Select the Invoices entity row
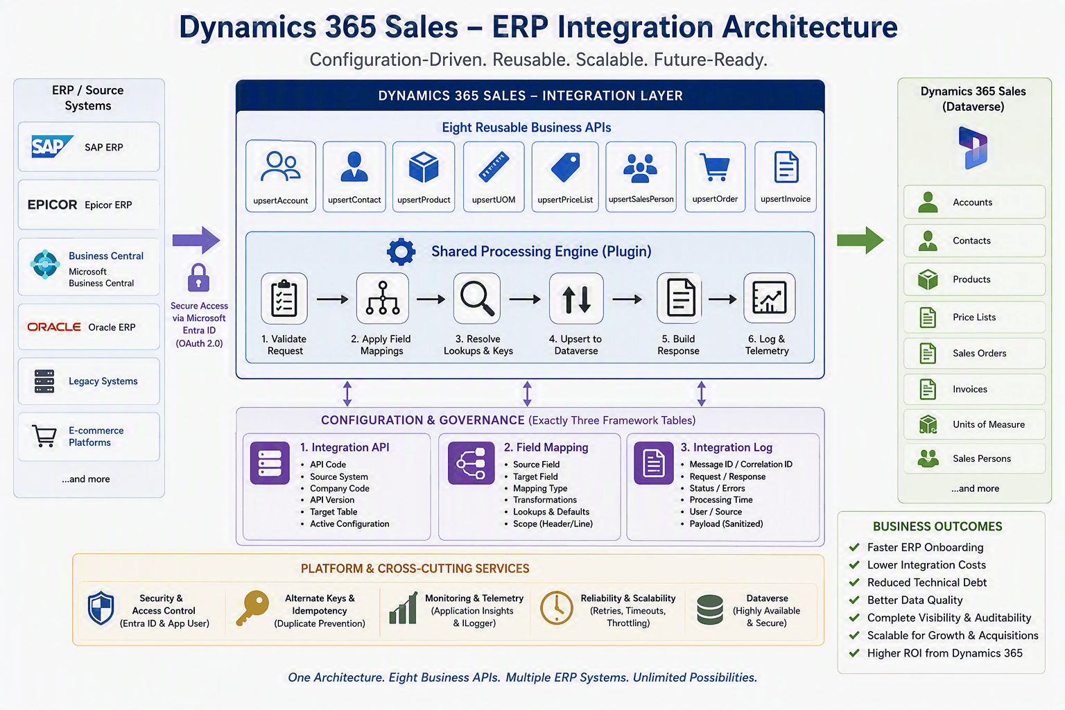 pyautogui.click(x=974, y=389)
